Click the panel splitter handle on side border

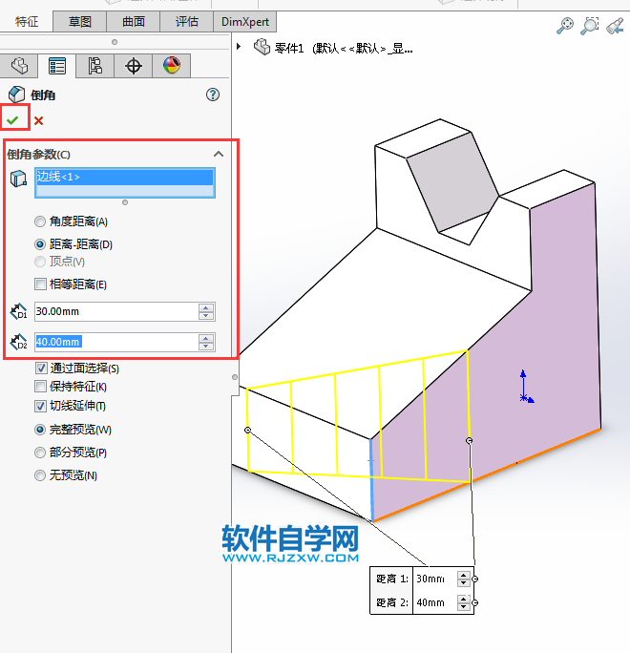pos(235,377)
